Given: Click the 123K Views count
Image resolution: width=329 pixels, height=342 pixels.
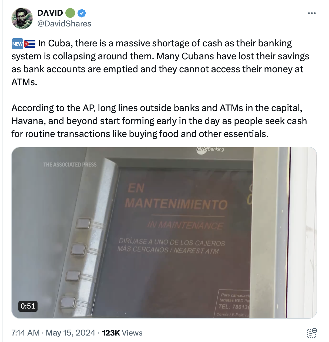Looking at the screenshot, I should pyautogui.click(x=122, y=333).
